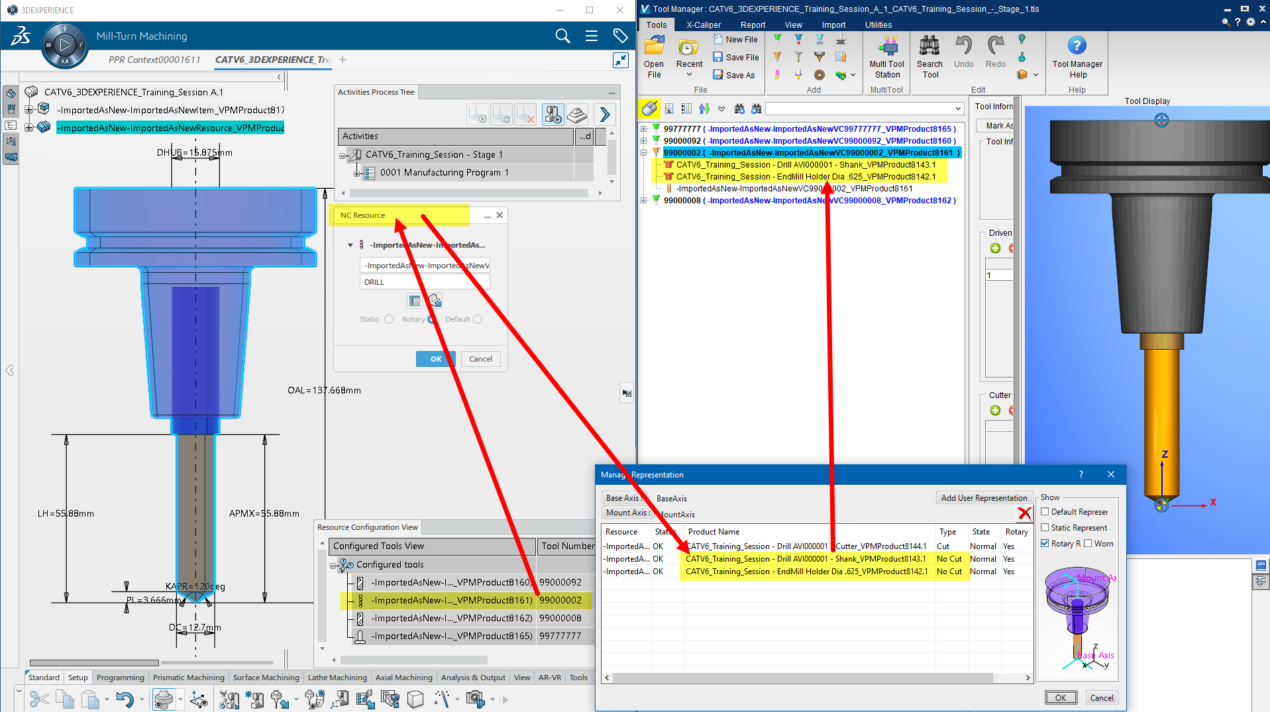The height and width of the screenshot is (712, 1270).
Task: Click the cube icon in bottom toolbar
Action: coord(415,699)
